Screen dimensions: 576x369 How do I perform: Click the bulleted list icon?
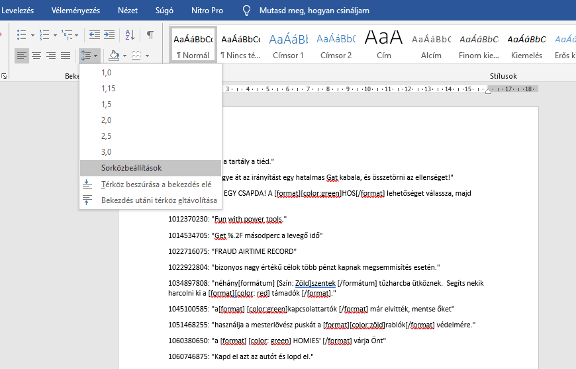tap(22, 35)
